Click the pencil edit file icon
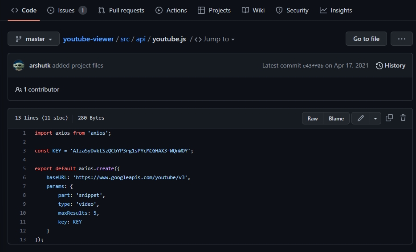 tap(361, 118)
